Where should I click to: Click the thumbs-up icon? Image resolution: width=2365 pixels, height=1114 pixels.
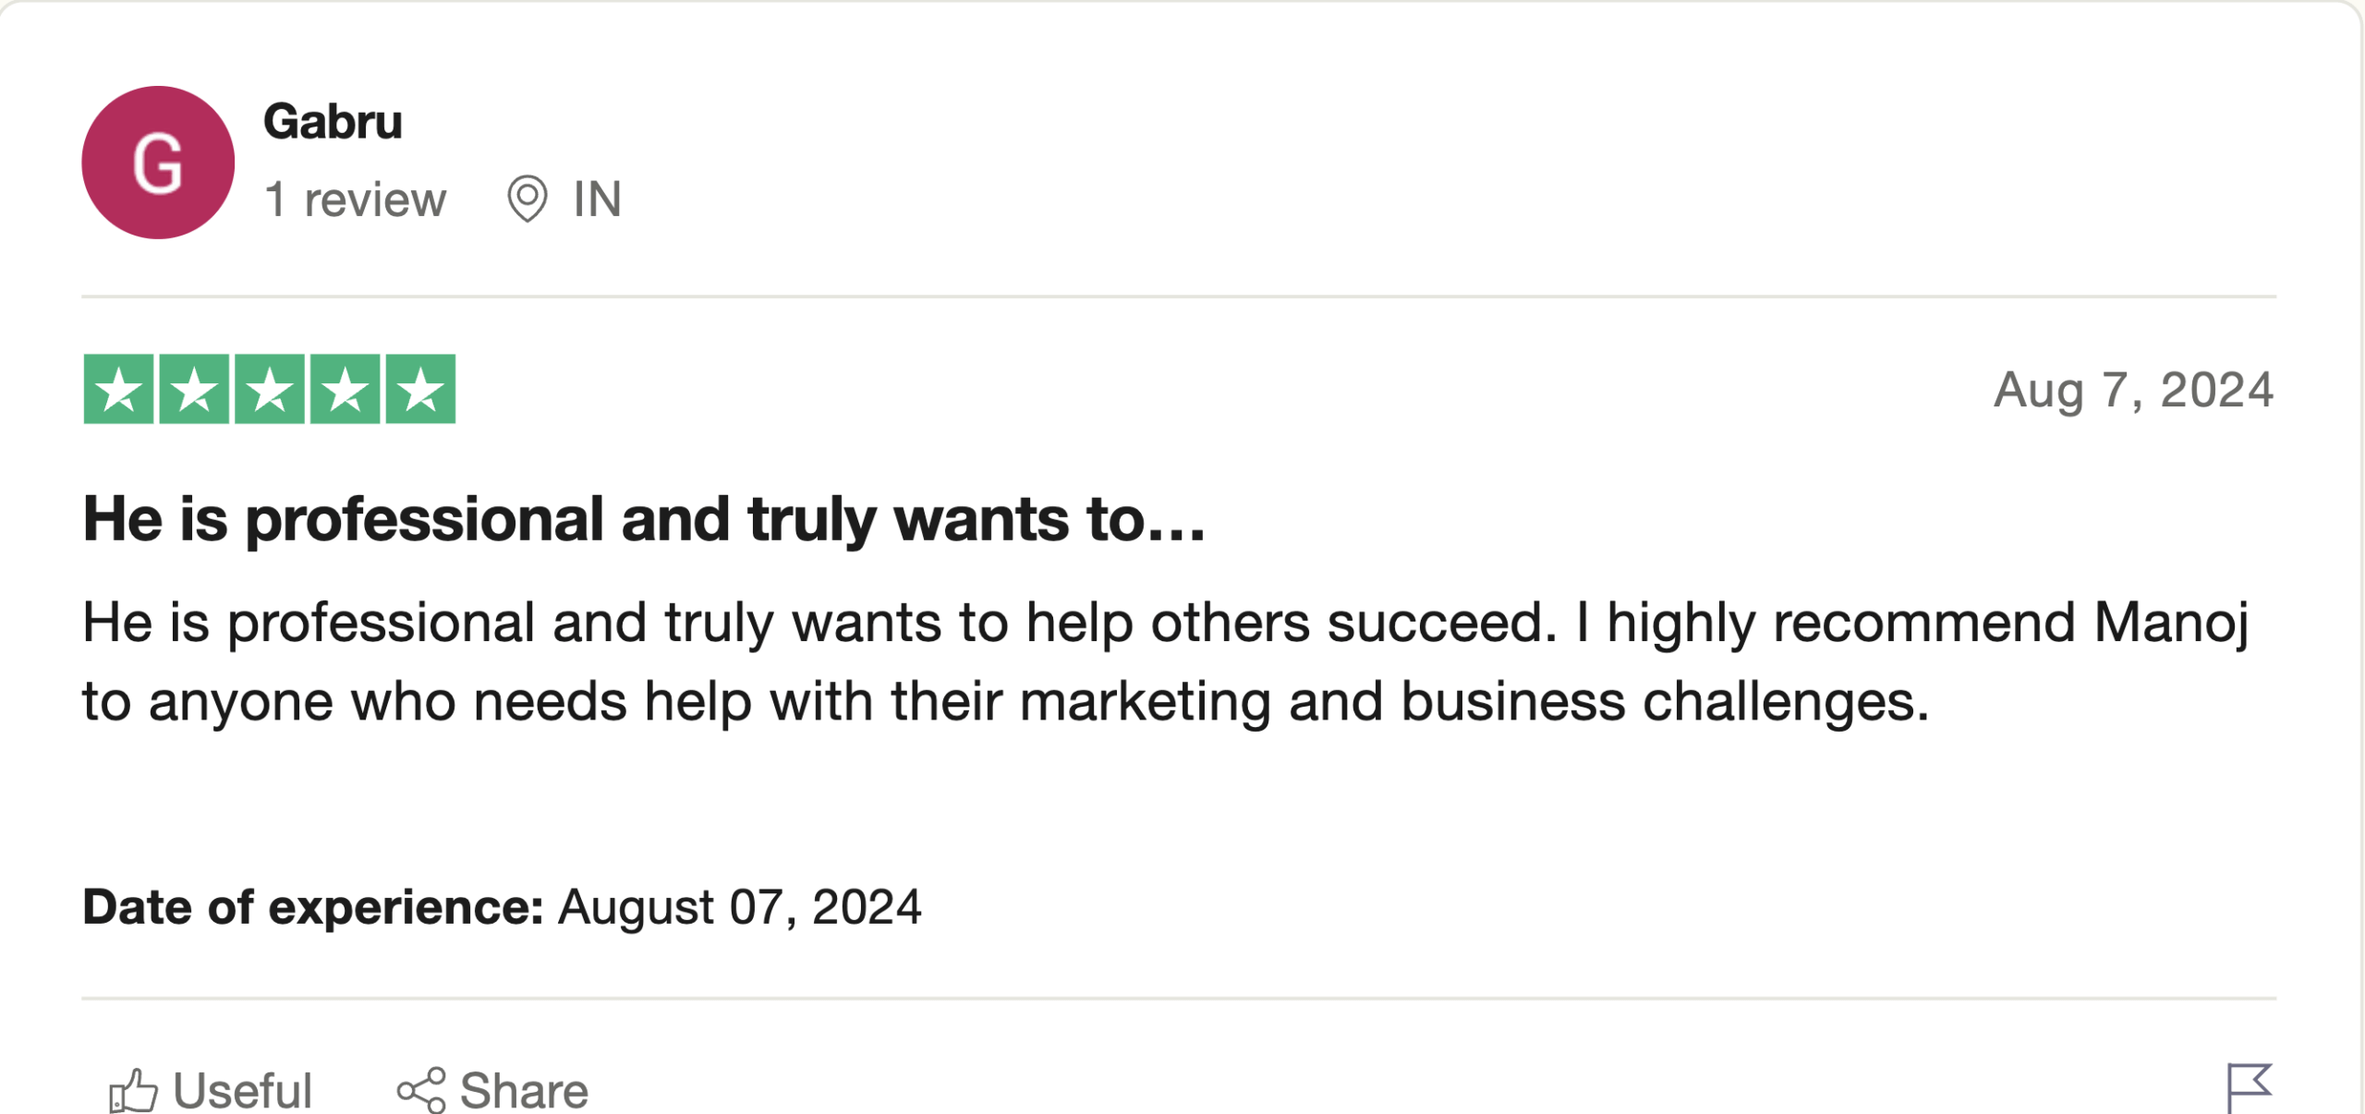pos(134,1091)
